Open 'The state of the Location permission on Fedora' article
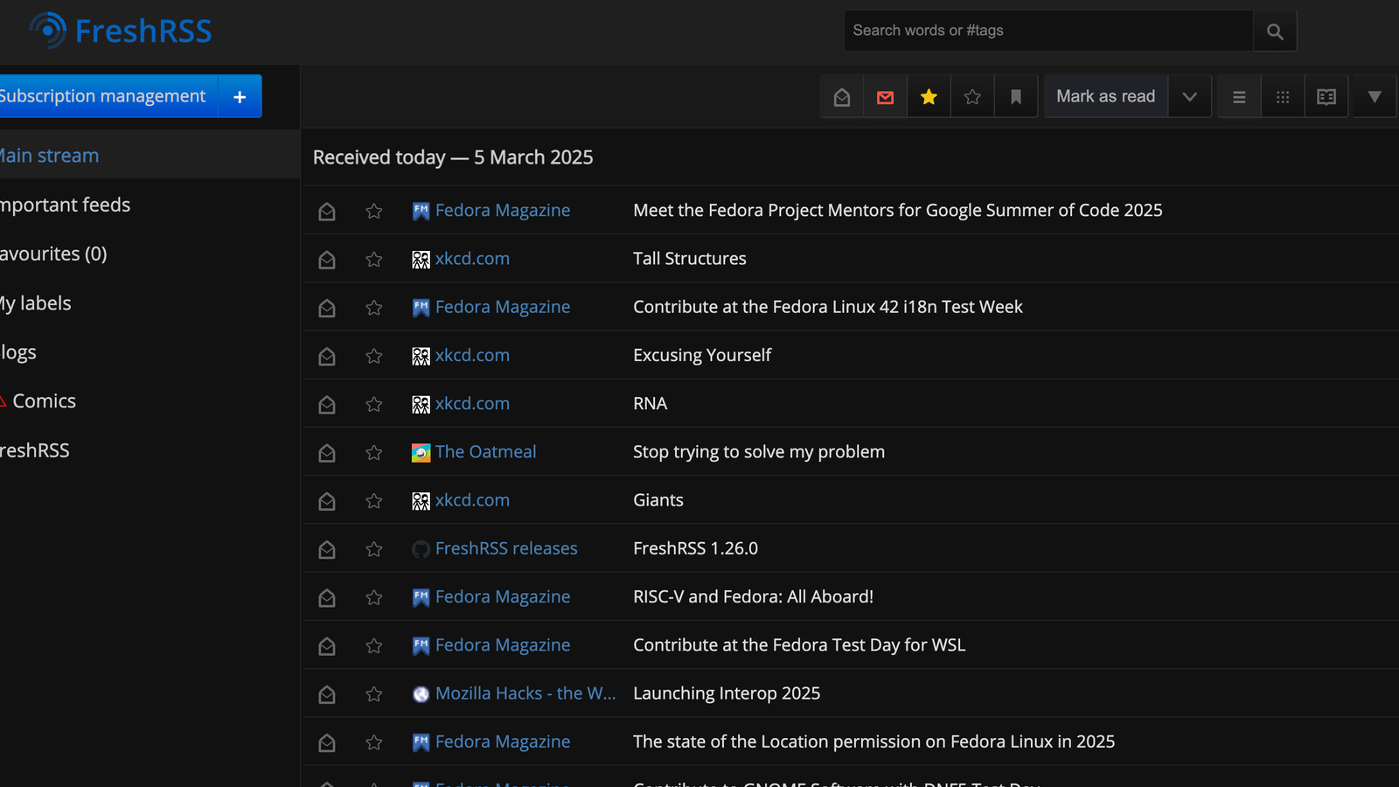Viewport: 1399px width, 787px height. (874, 742)
